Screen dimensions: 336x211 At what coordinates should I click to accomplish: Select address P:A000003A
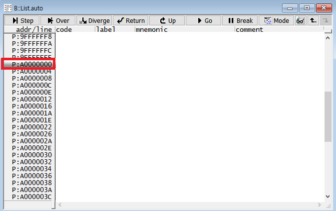click(x=32, y=190)
